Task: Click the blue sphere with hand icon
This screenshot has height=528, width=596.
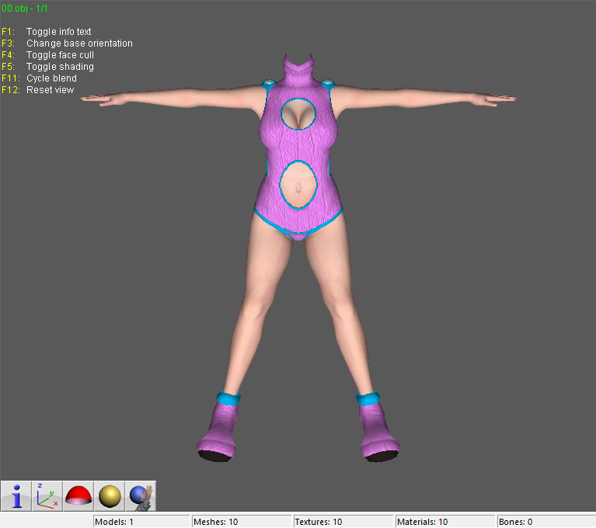Action: click(x=141, y=496)
